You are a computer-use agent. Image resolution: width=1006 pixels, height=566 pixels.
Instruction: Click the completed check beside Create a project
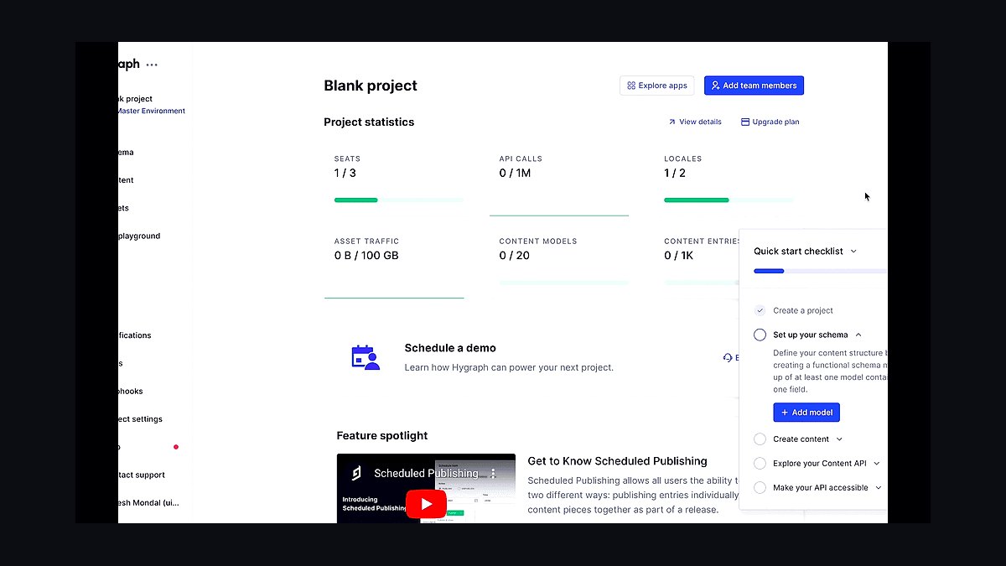(760, 310)
